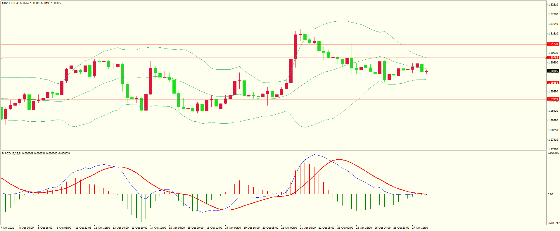Click the 1.28920 price axis label
Viewport: 560px width, 231px height.
pos(553,111)
